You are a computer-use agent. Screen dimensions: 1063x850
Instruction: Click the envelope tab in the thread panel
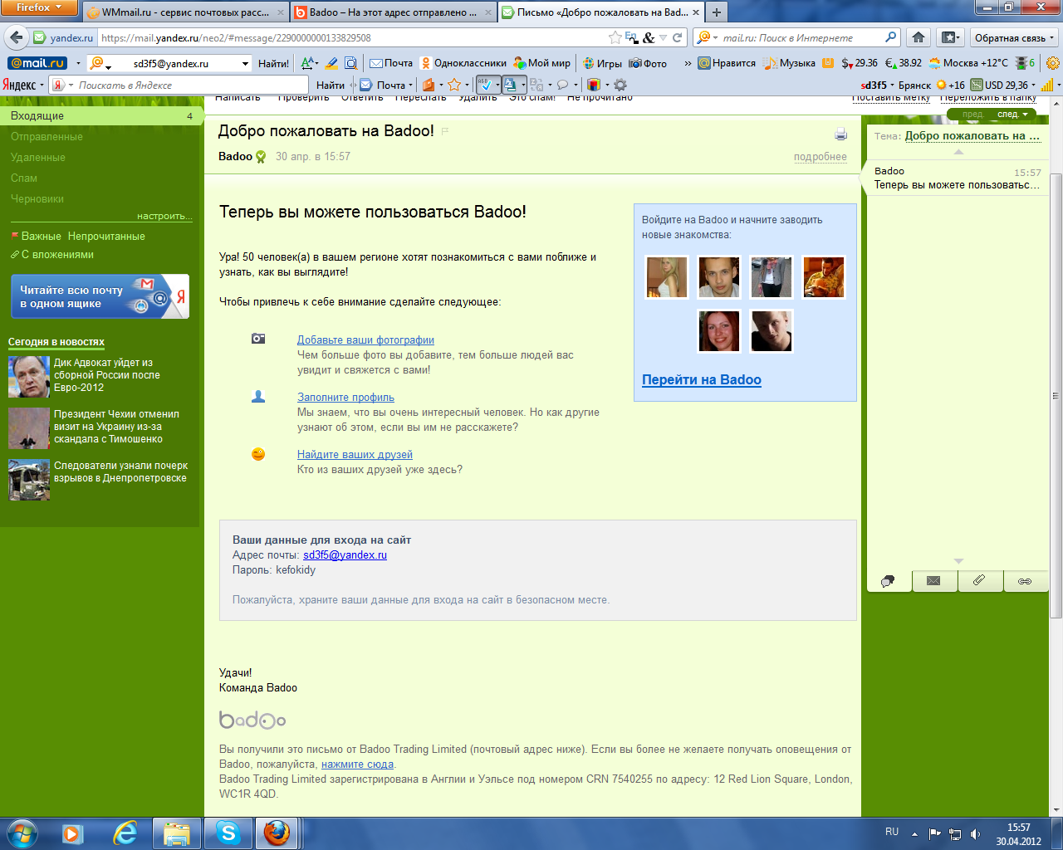coord(934,581)
